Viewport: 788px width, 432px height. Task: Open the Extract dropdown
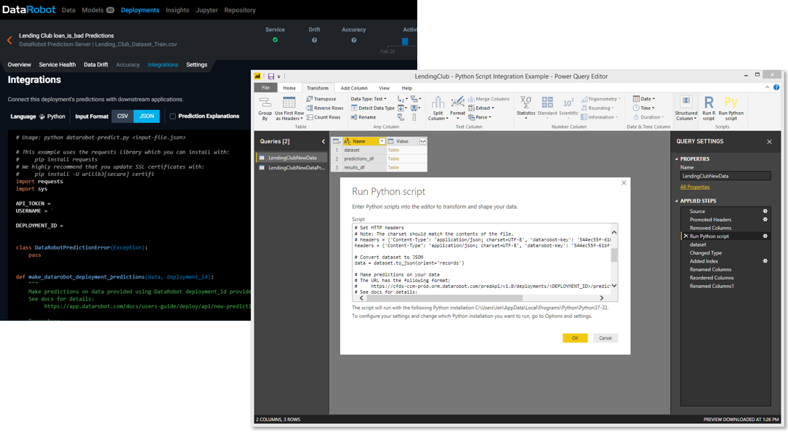coord(481,108)
